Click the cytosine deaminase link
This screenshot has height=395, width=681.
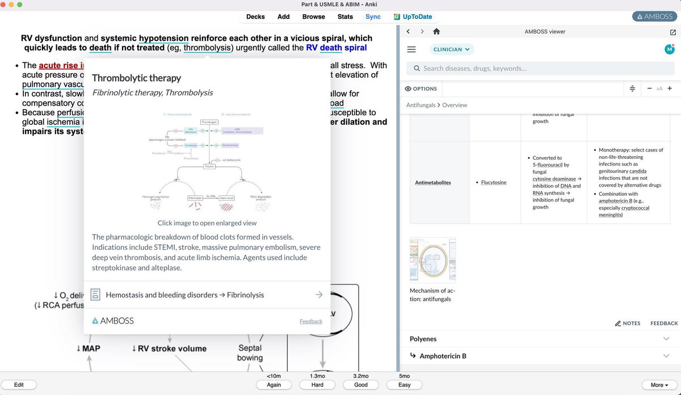[554, 179]
